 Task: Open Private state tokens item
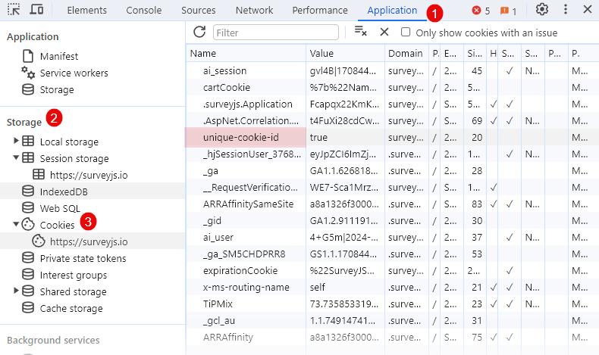[x=83, y=258]
